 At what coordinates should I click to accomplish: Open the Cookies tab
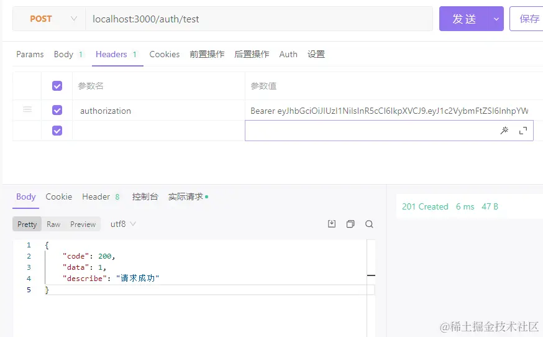(165, 55)
